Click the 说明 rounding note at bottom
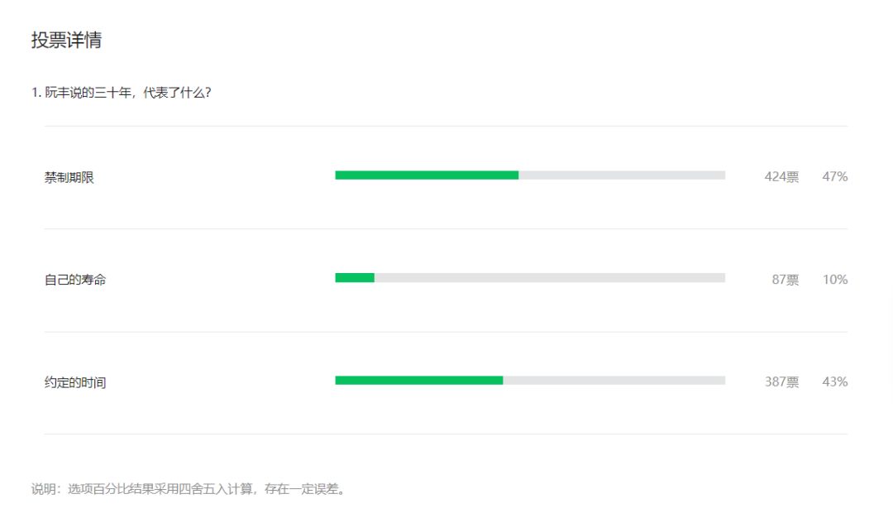The height and width of the screenshot is (518, 893). [x=189, y=489]
